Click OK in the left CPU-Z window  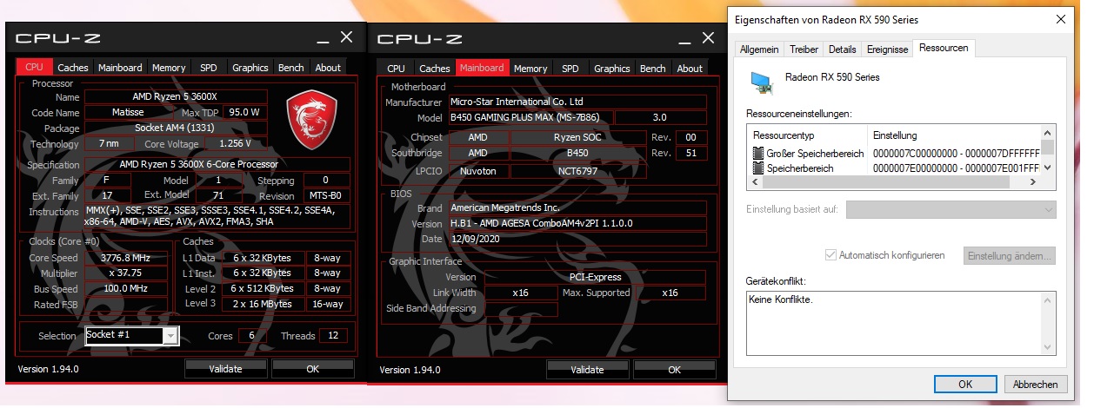pos(313,369)
